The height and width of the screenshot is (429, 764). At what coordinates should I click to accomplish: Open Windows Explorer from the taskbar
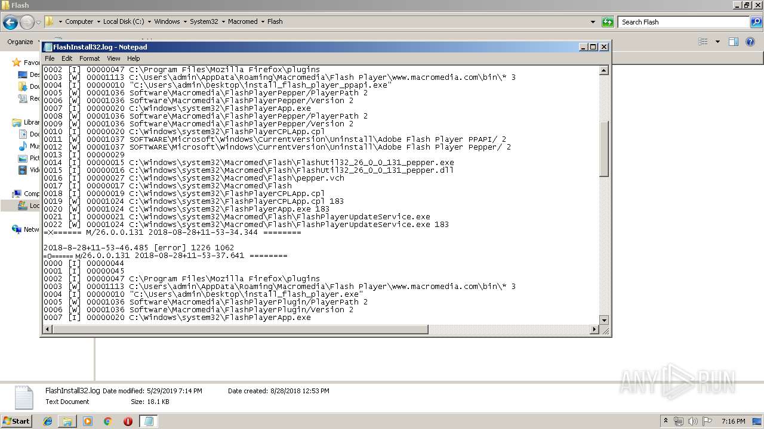pyautogui.click(x=67, y=421)
